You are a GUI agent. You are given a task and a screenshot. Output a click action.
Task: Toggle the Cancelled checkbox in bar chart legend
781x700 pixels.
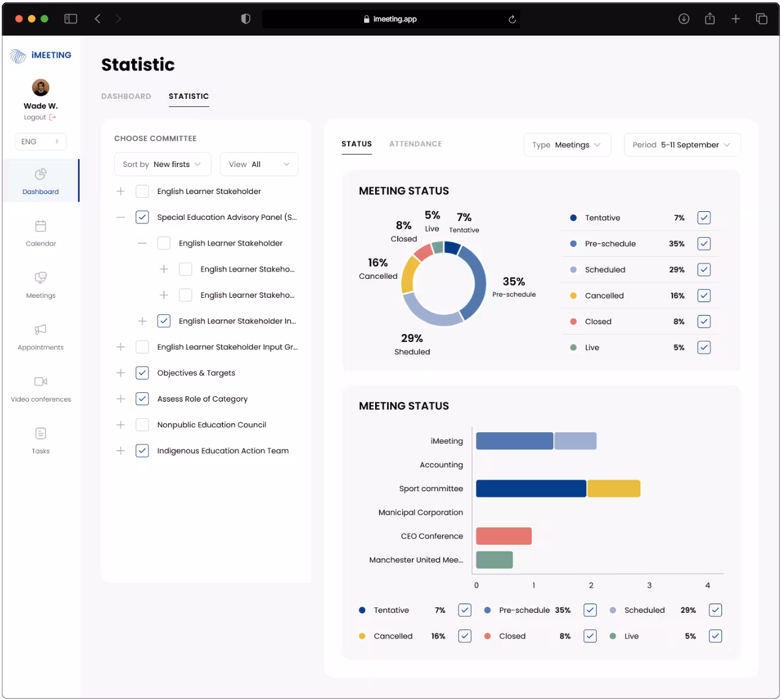pos(465,636)
